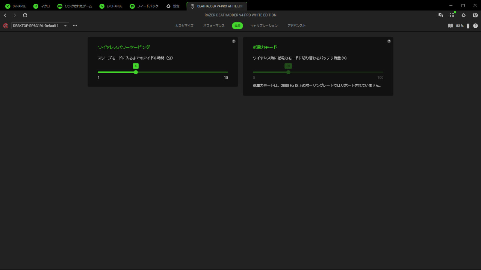
Task: Click the RAZER DEATHADDER V4 PRO WHITE EDITION title
Action: point(240,15)
